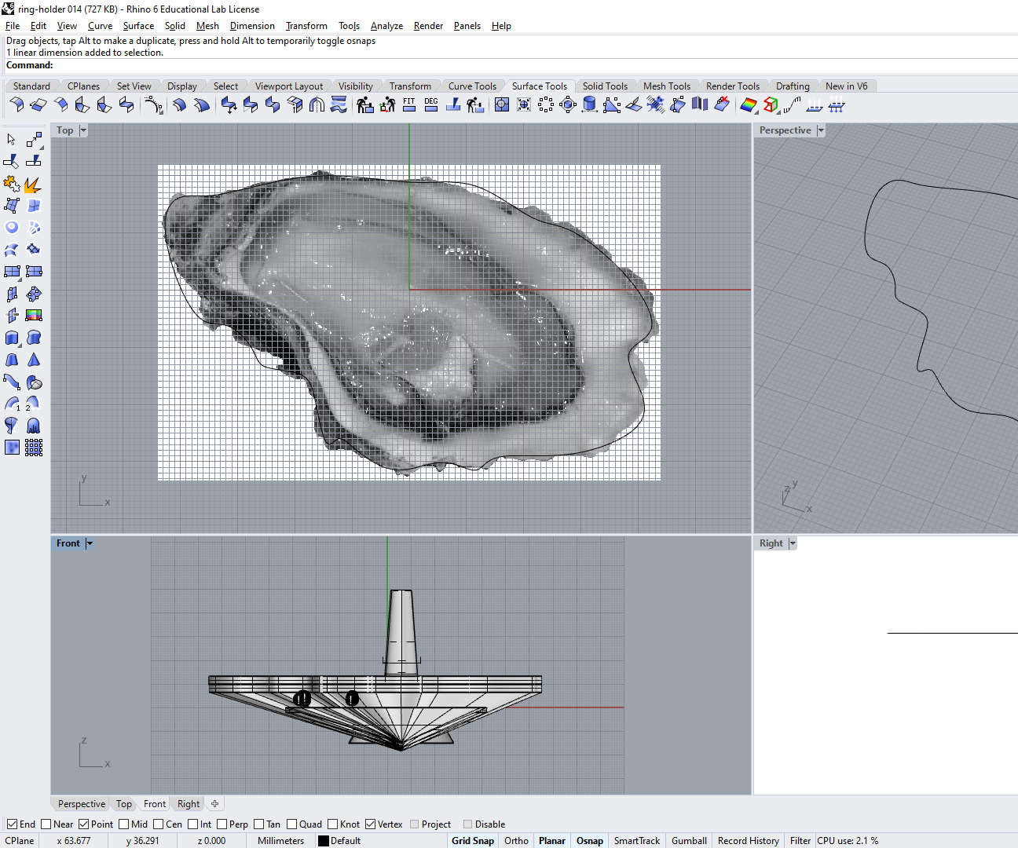Uncheck the Vertex osnap checkbox

(x=370, y=824)
